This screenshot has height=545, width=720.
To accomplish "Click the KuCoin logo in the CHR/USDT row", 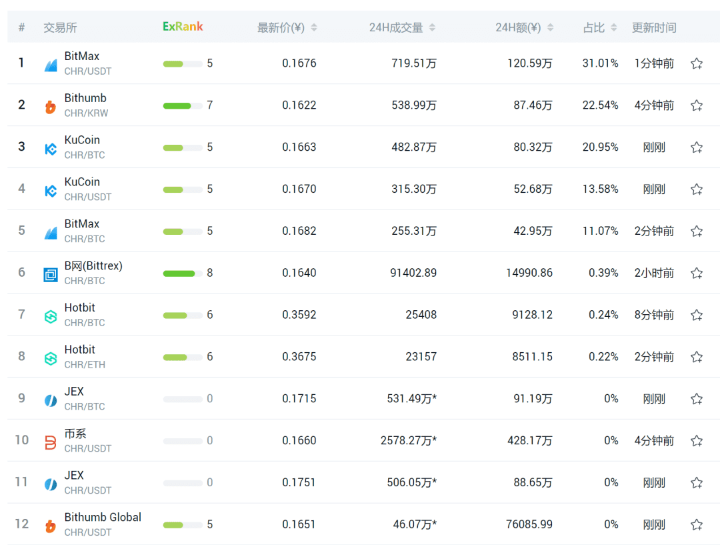I will 51,191.
